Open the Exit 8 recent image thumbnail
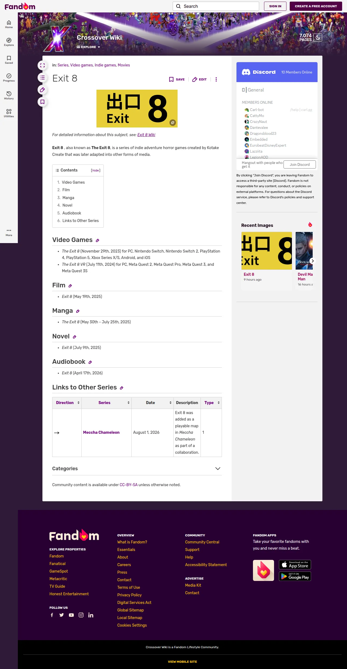This screenshot has width=347, height=669. pos(267,251)
